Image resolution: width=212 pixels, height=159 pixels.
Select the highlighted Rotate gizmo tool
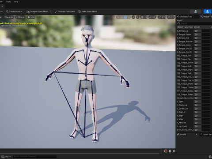click(x=125, y=17)
